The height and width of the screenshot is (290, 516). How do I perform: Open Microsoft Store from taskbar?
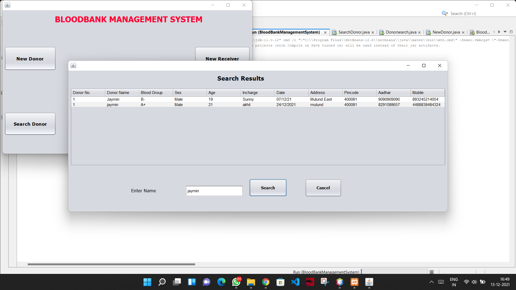[280, 282]
